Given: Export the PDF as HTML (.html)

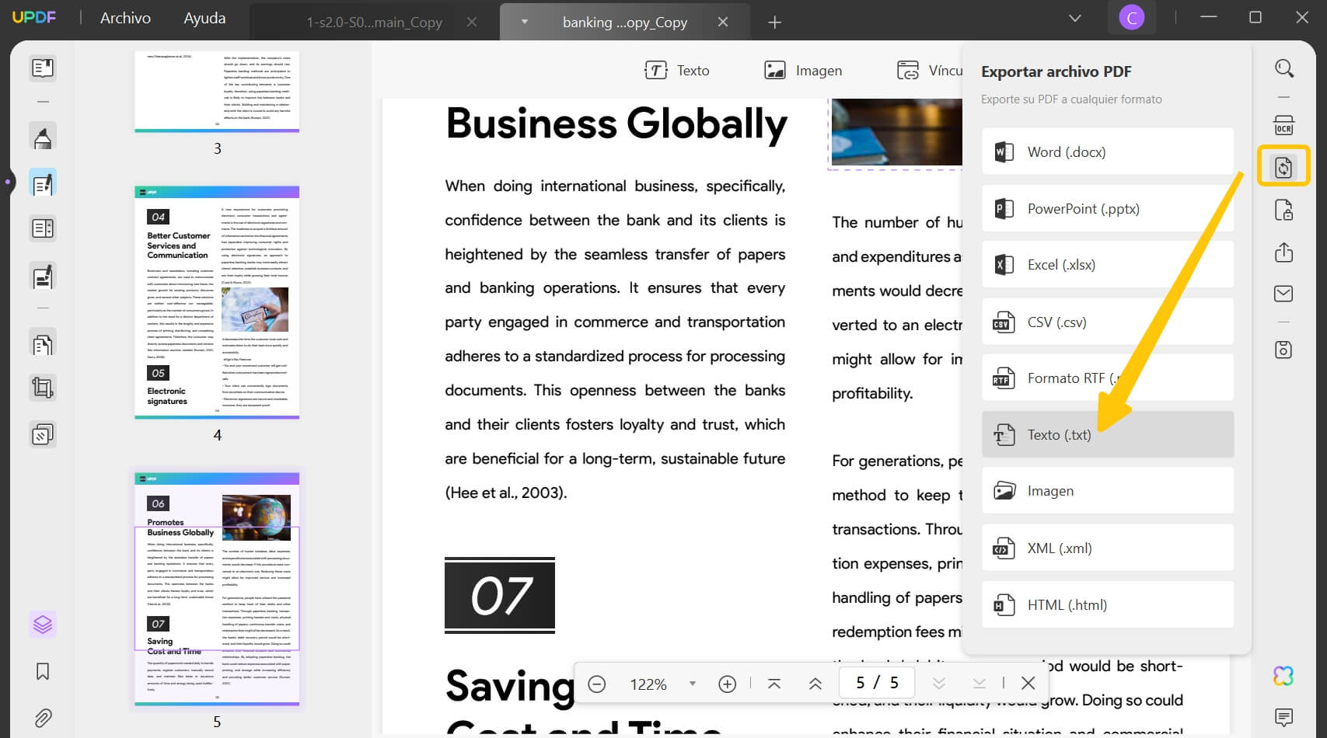Looking at the screenshot, I should pyautogui.click(x=1107, y=604).
